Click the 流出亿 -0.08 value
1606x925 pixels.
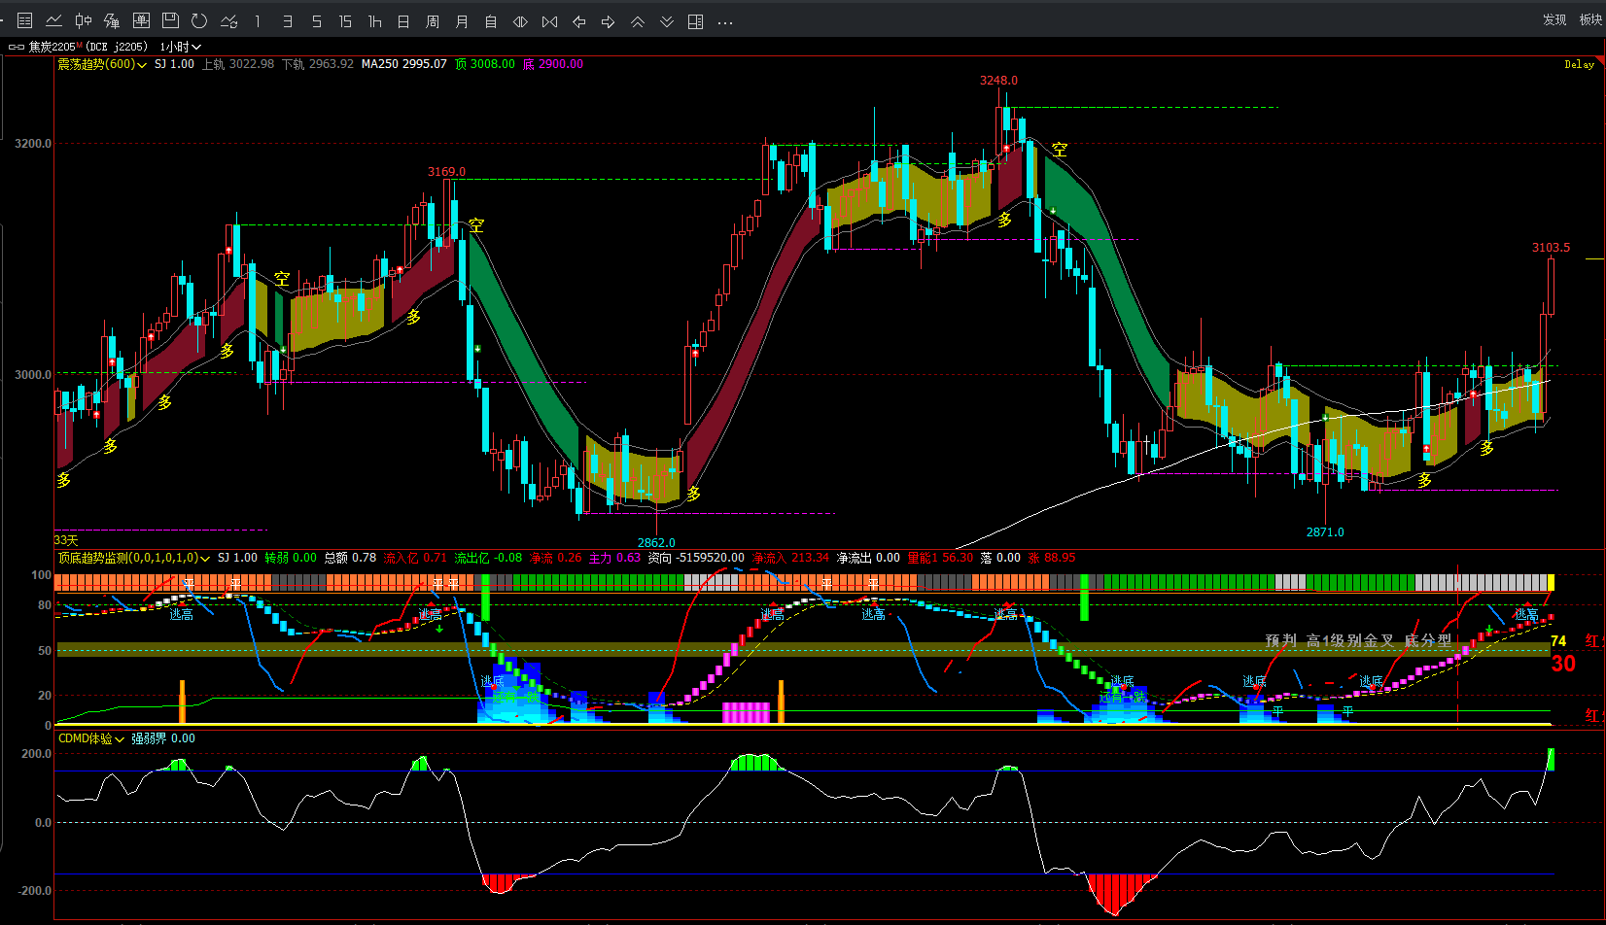pyautogui.click(x=488, y=558)
